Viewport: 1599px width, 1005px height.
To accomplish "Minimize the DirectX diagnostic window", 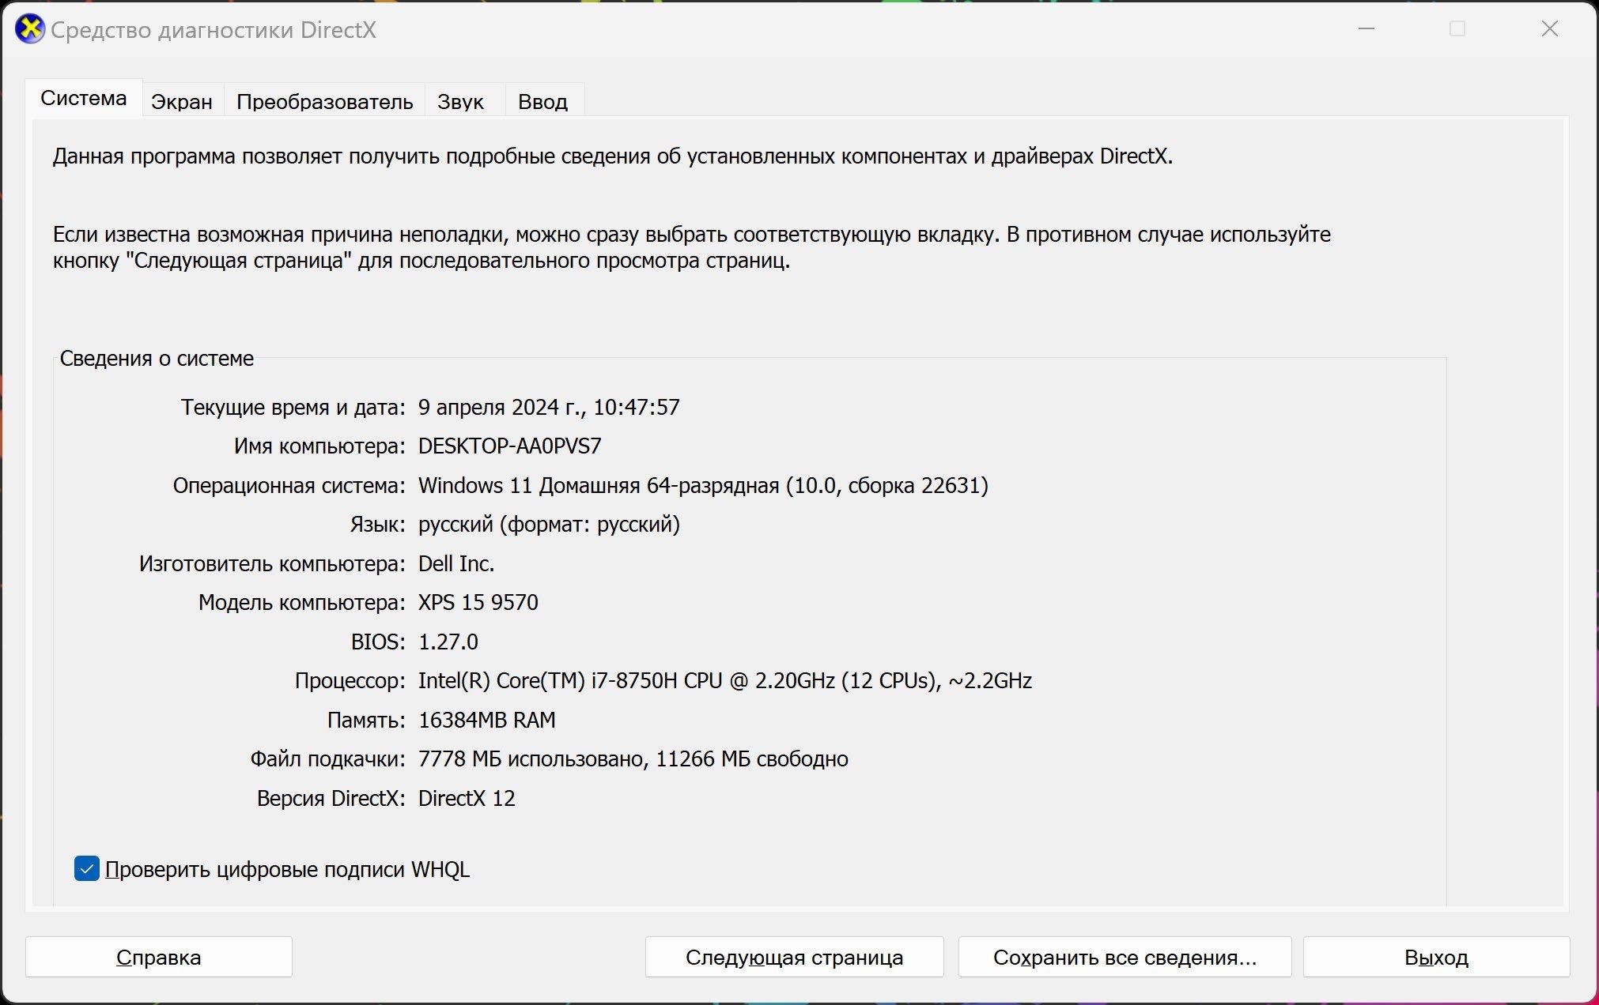I will pos(1367,29).
